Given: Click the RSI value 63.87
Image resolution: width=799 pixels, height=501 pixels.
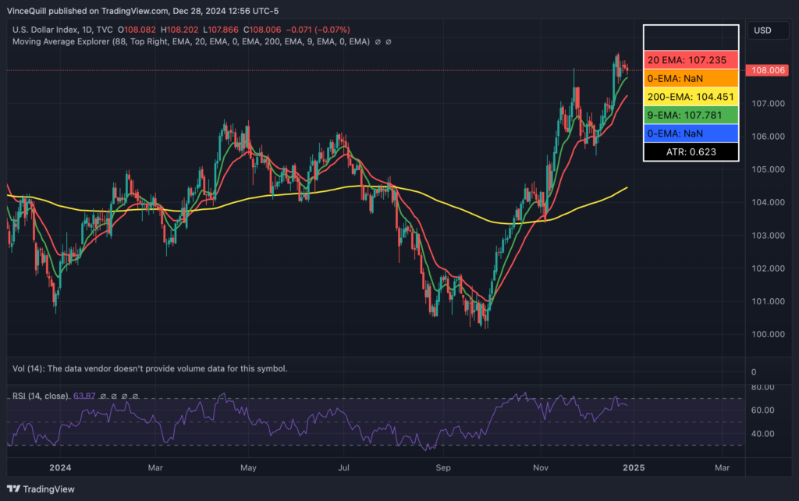Looking at the screenshot, I should click(x=84, y=396).
